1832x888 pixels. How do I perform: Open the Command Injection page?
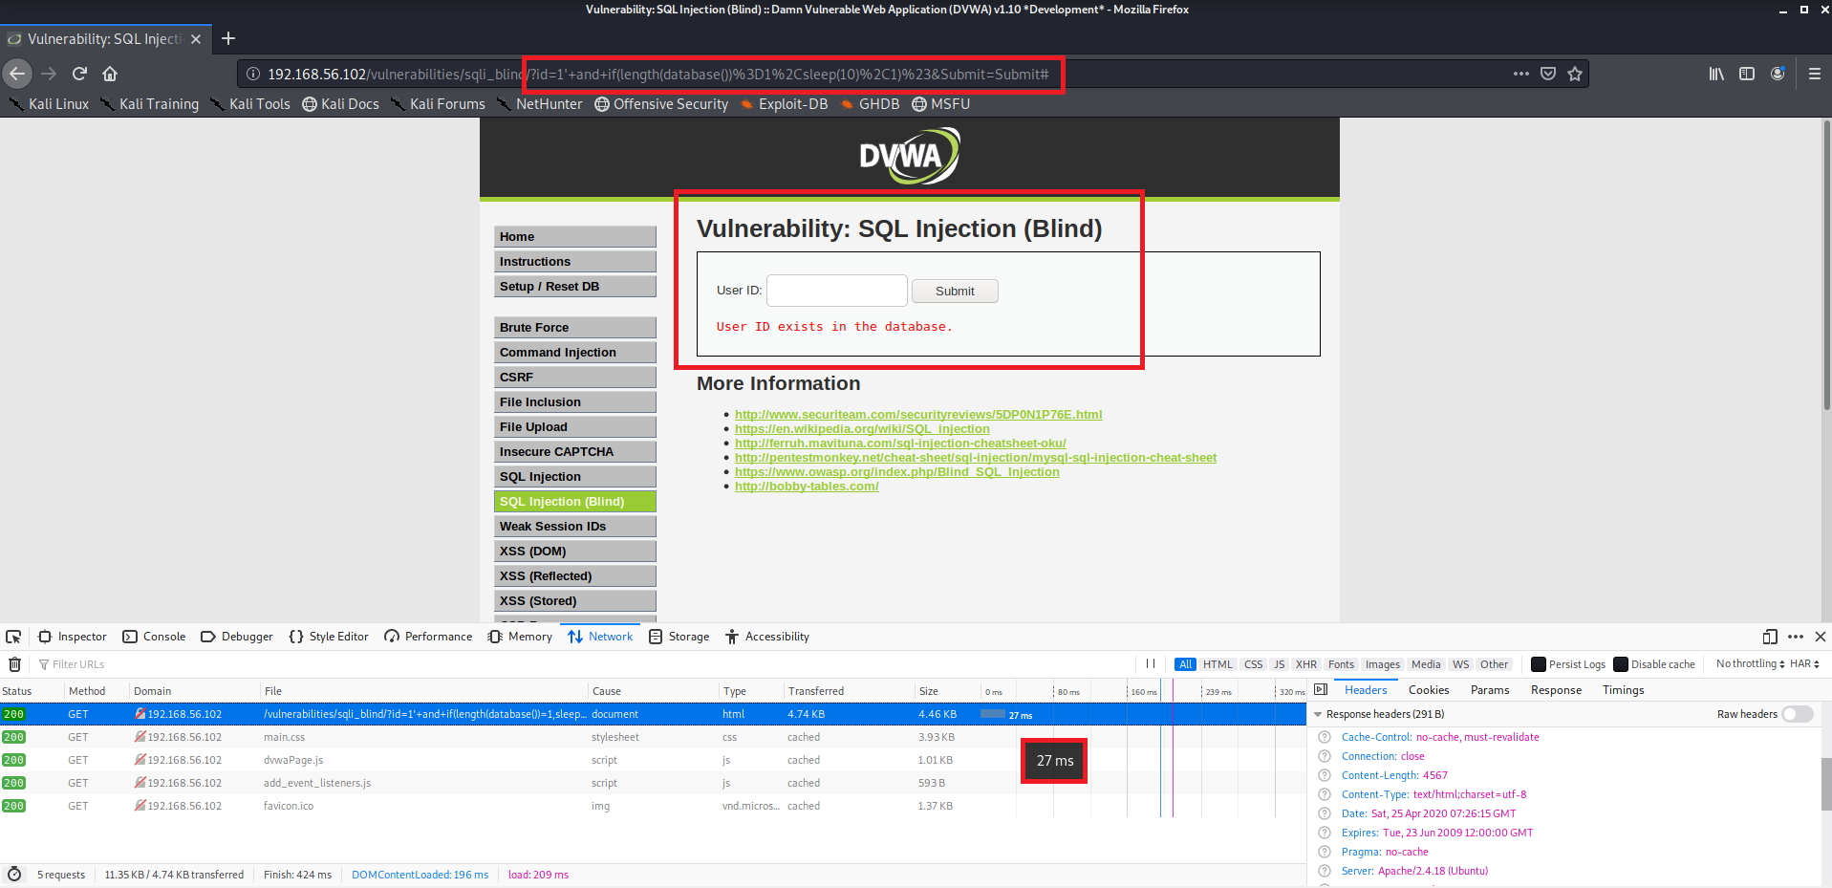pos(575,352)
